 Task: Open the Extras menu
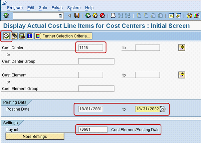(57, 7)
